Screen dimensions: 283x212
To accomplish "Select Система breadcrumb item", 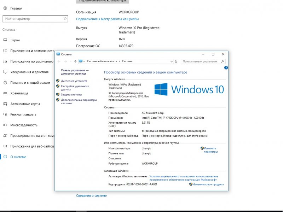I will [127, 61].
